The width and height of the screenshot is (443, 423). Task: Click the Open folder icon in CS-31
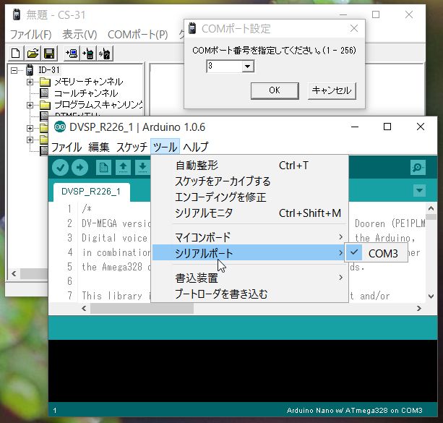tap(33, 53)
